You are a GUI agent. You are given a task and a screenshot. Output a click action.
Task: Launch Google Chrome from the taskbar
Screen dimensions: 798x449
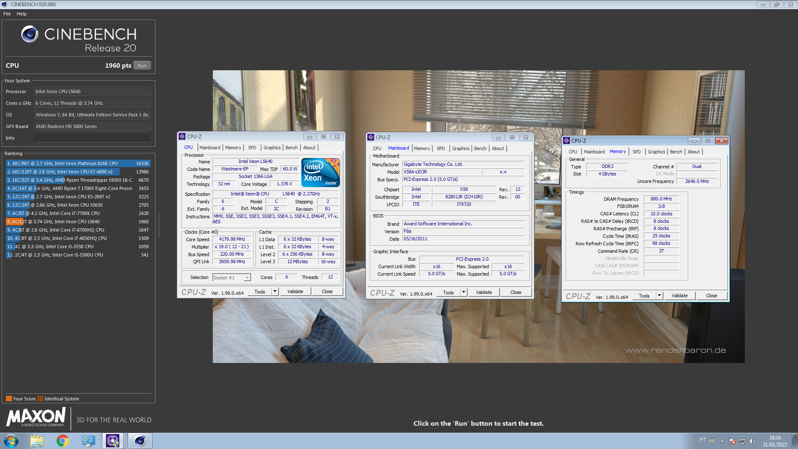(63, 441)
